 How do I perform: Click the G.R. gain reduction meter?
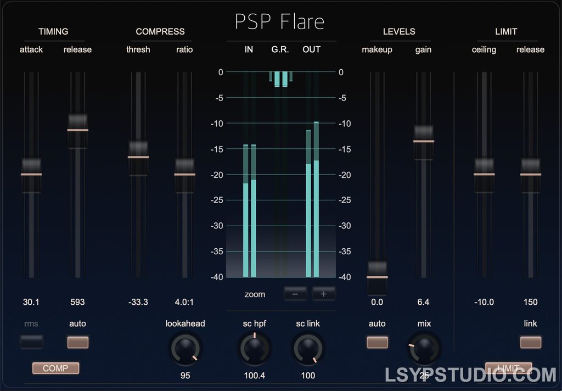pos(280,174)
